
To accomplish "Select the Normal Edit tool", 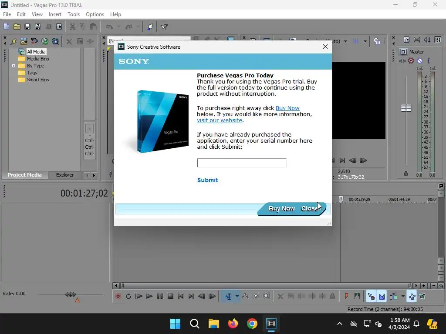I will pyautogui.click(x=228, y=296).
